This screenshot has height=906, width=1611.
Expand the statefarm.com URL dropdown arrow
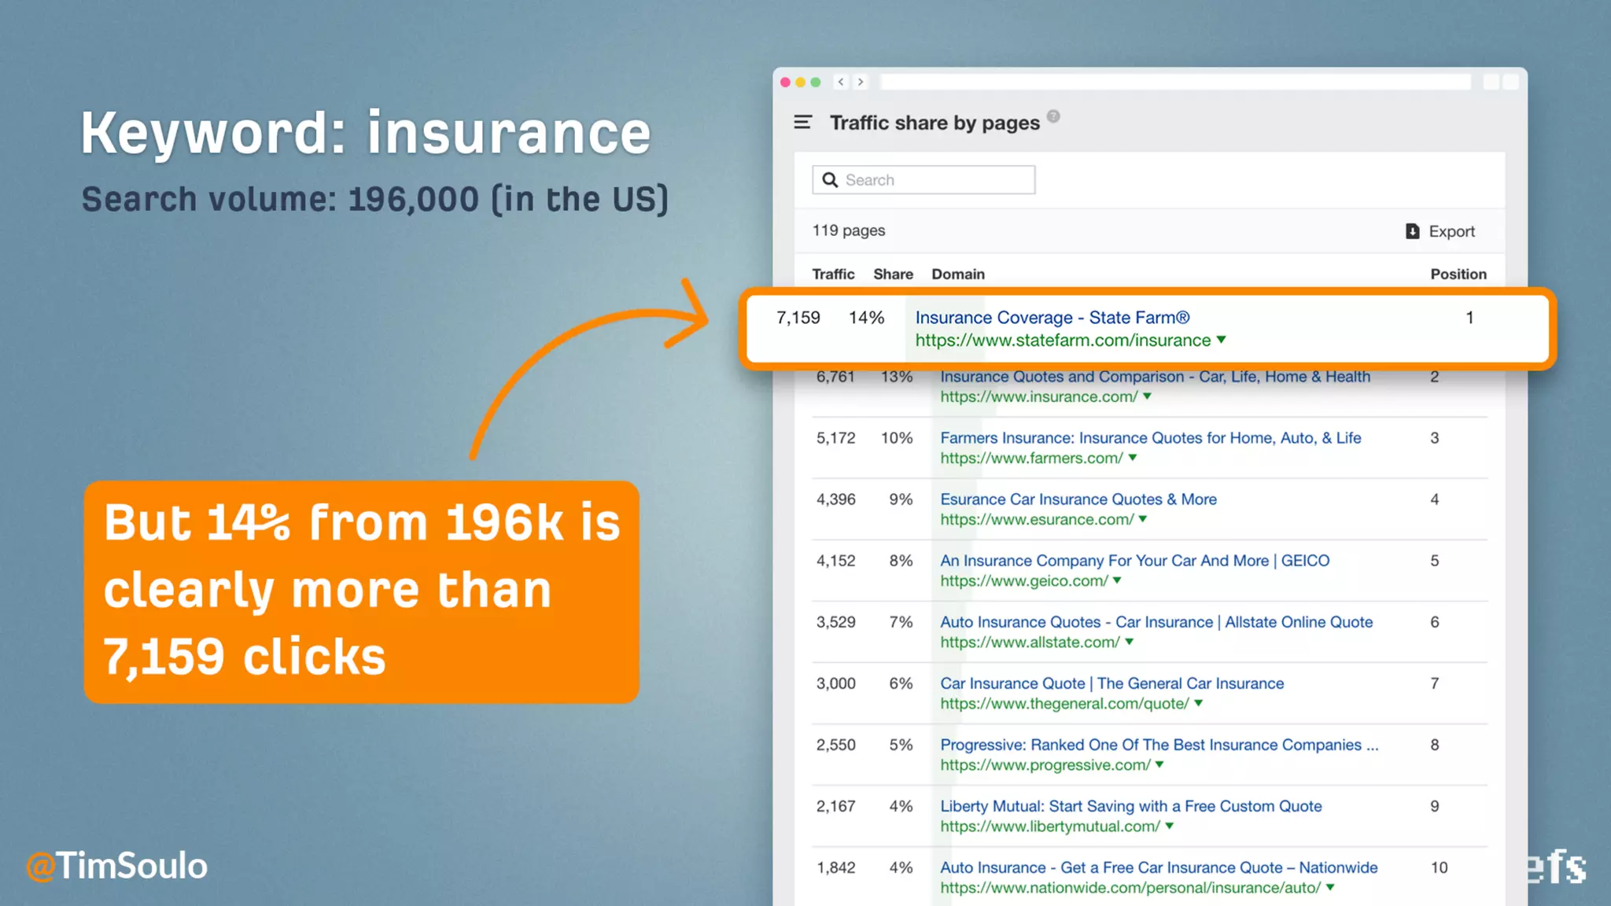point(1221,340)
